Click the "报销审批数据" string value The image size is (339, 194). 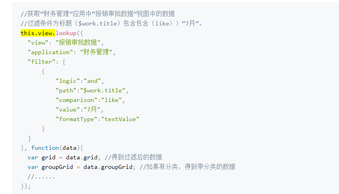[x=80, y=43]
